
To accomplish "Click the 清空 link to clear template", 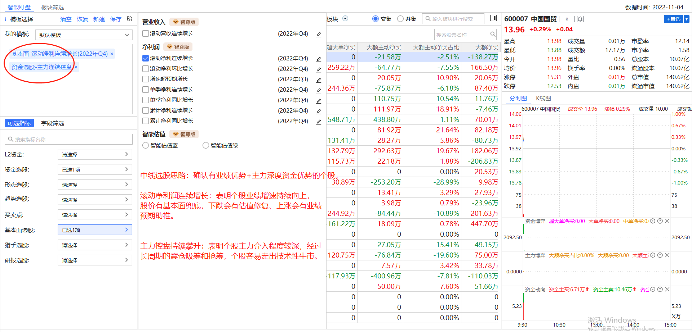I will click(66, 19).
